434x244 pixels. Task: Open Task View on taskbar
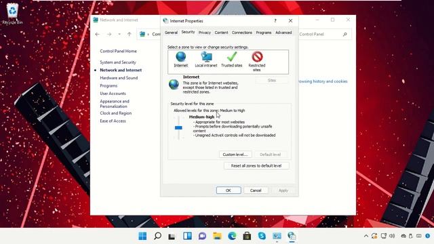pos(172,236)
